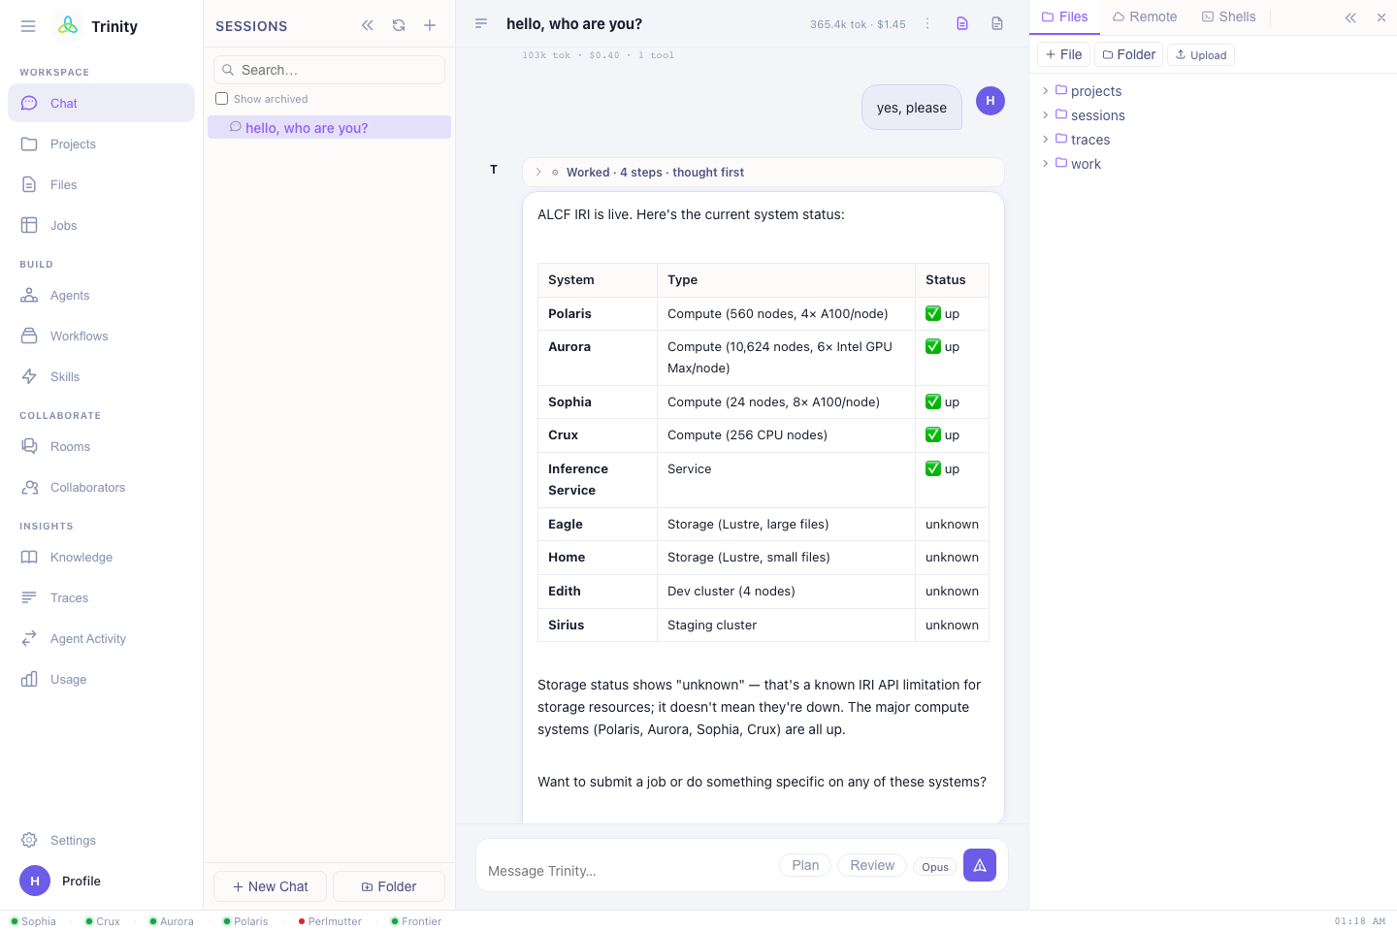Click the Rooms icon in Collaborate
Image resolution: width=1397 pixels, height=931 pixels.
29,446
